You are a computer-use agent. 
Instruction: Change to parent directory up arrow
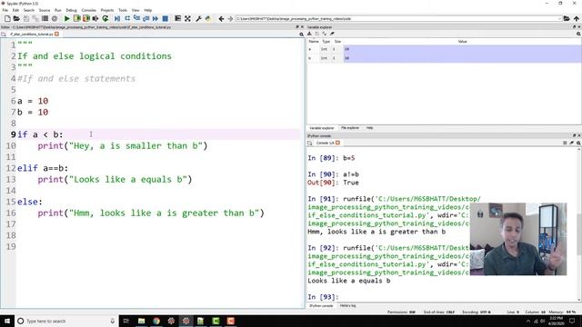click(576, 18)
